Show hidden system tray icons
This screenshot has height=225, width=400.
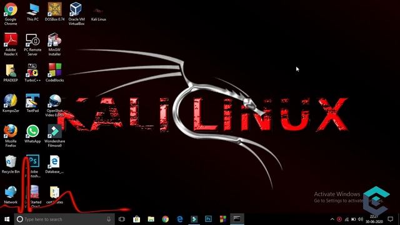[x=332, y=219]
